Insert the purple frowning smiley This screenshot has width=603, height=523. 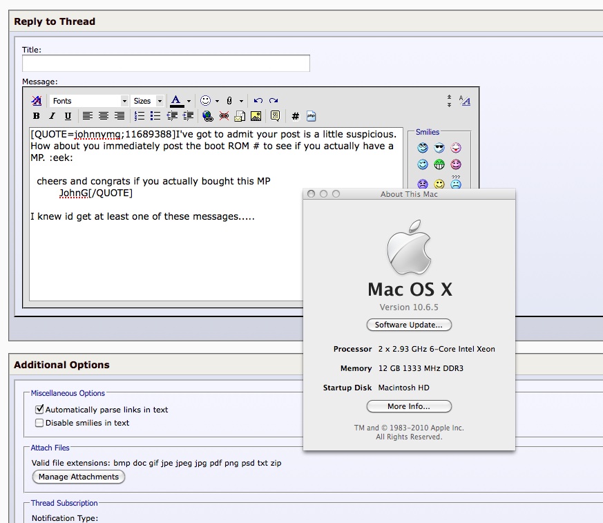(423, 184)
